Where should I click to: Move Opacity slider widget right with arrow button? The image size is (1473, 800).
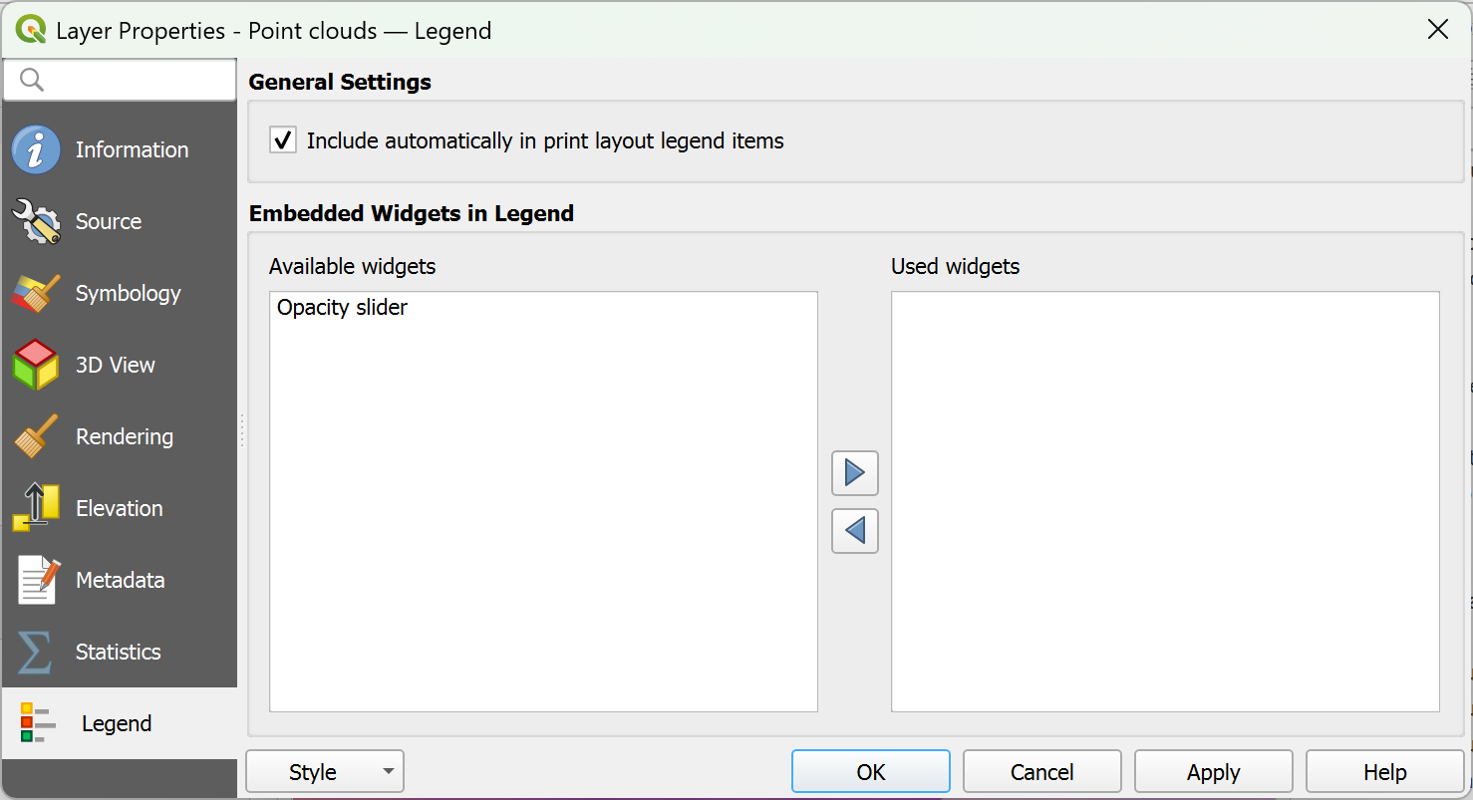click(x=854, y=473)
